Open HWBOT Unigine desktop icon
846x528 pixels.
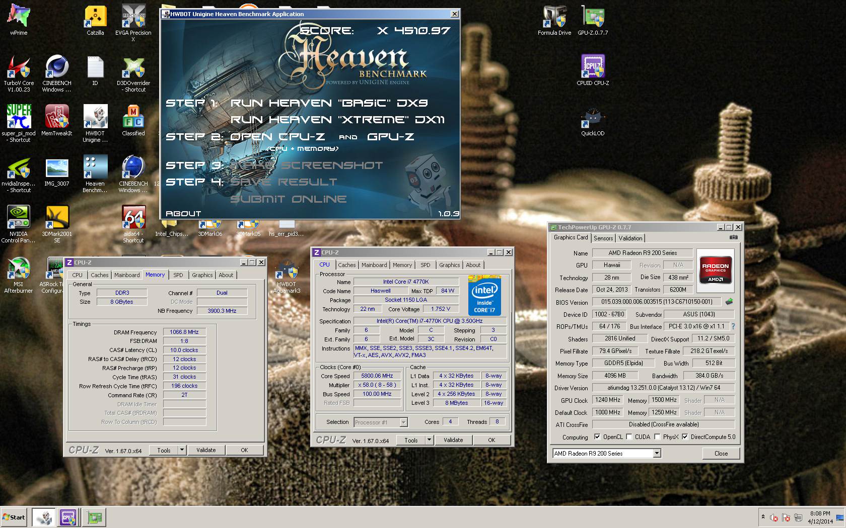(x=95, y=123)
